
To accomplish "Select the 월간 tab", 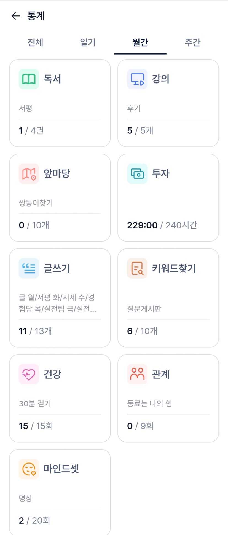I will [x=140, y=42].
